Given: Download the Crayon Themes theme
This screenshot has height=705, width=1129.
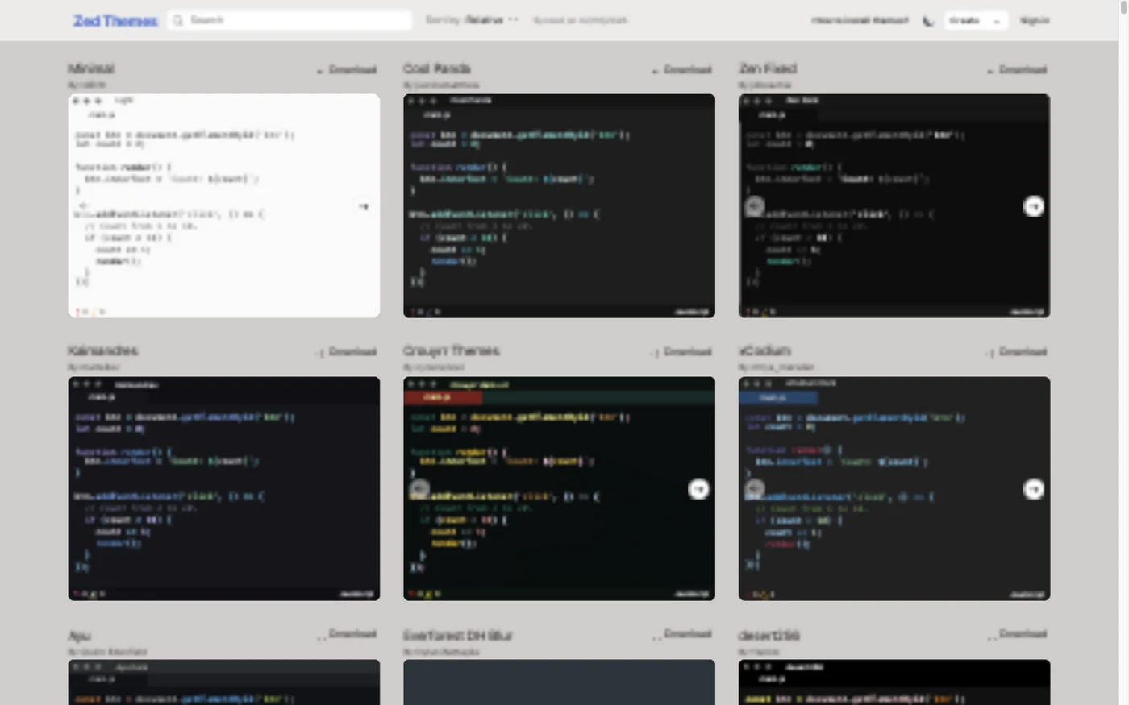Looking at the screenshot, I should [x=682, y=351].
